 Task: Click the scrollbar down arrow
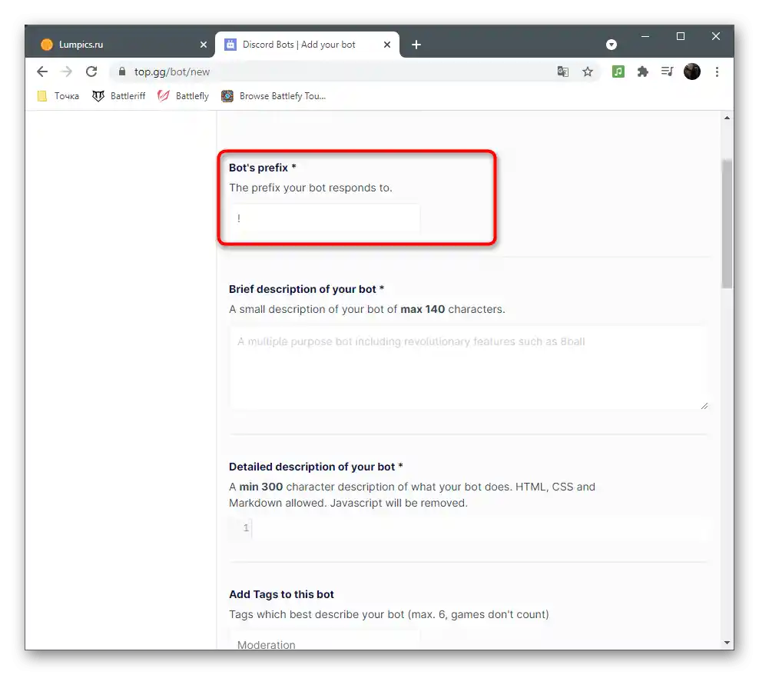(x=727, y=643)
